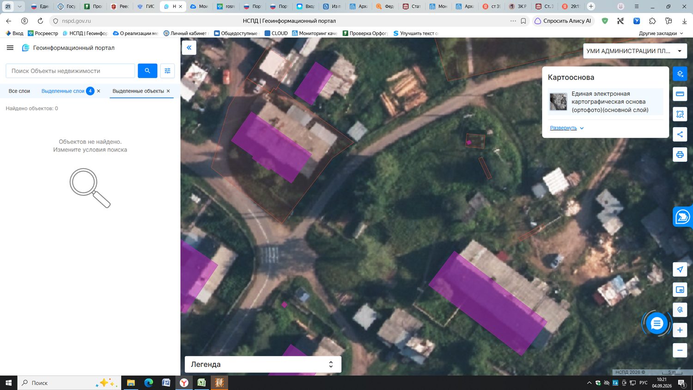This screenshot has height=390, width=693.
Task: Close the Выделенные объекты tab
Action: click(x=168, y=91)
